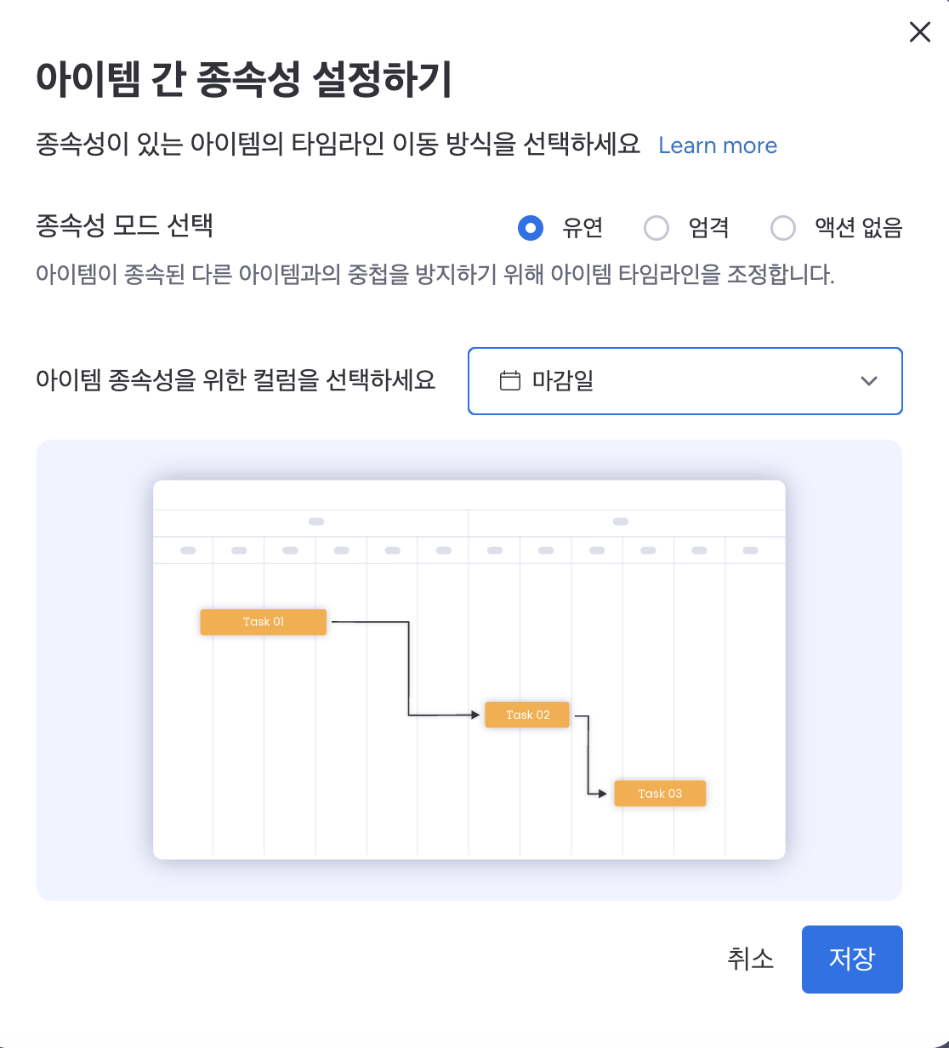The image size is (949, 1048).
Task: Click the 아이템 간 종속성 설정하기 heading
Action: tap(244, 79)
